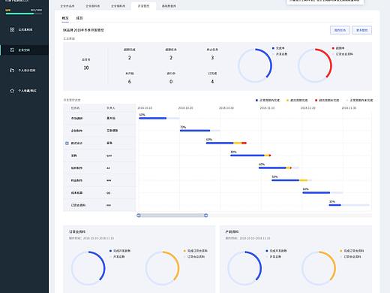
Task: Click the owner AA cell
Action: [108, 168]
